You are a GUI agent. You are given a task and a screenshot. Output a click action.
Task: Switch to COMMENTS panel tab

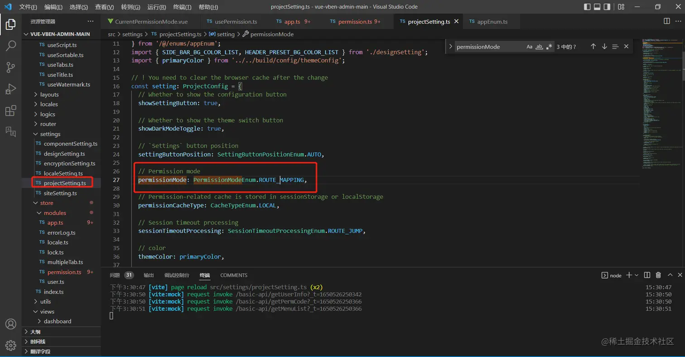[x=234, y=275]
